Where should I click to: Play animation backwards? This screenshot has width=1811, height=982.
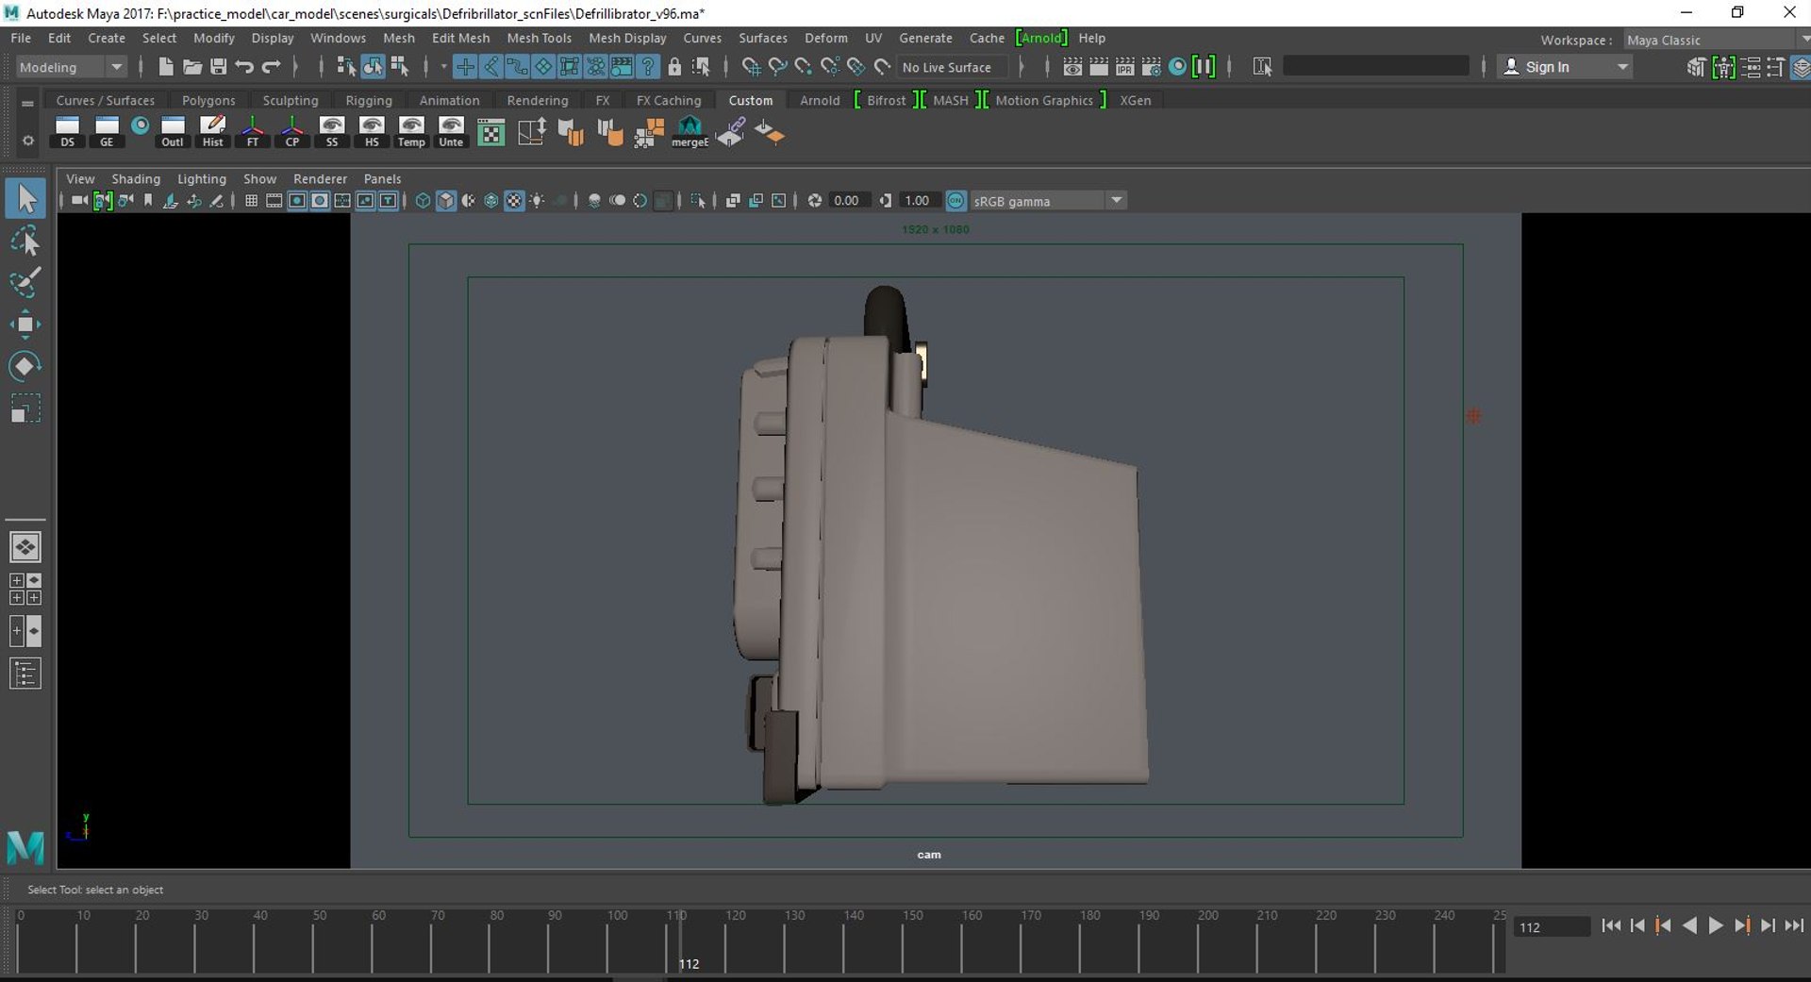coord(1689,926)
